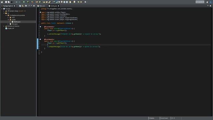Collapse the events package node

tap(8, 20)
